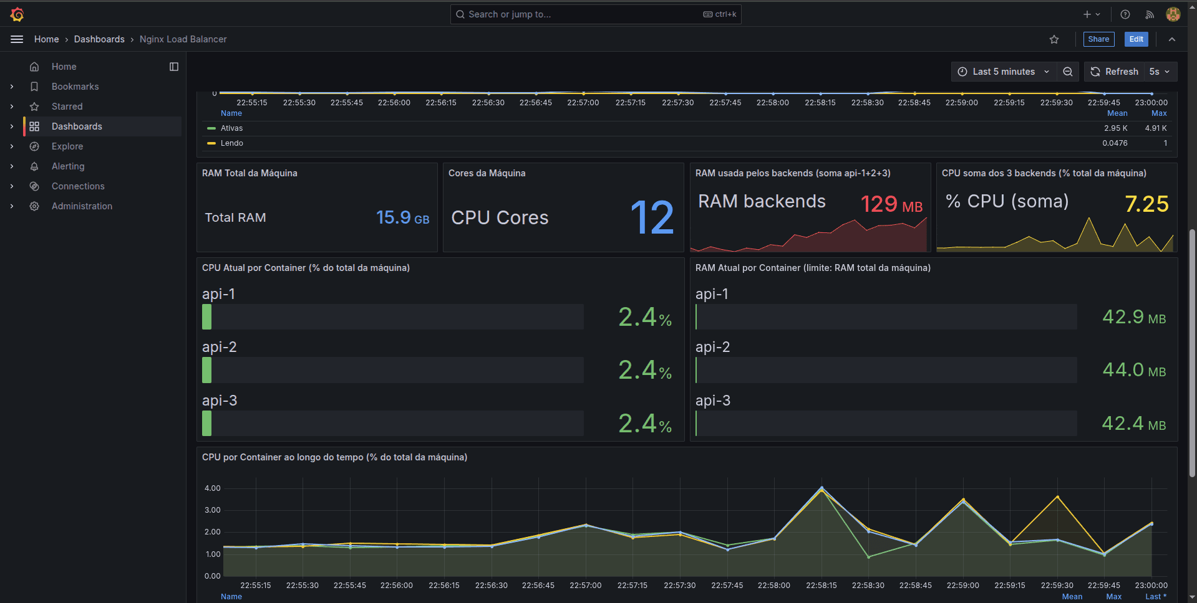The width and height of the screenshot is (1197, 603).
Task: Click the dashboard vertical scrollbar
Action: (1193, 353)
